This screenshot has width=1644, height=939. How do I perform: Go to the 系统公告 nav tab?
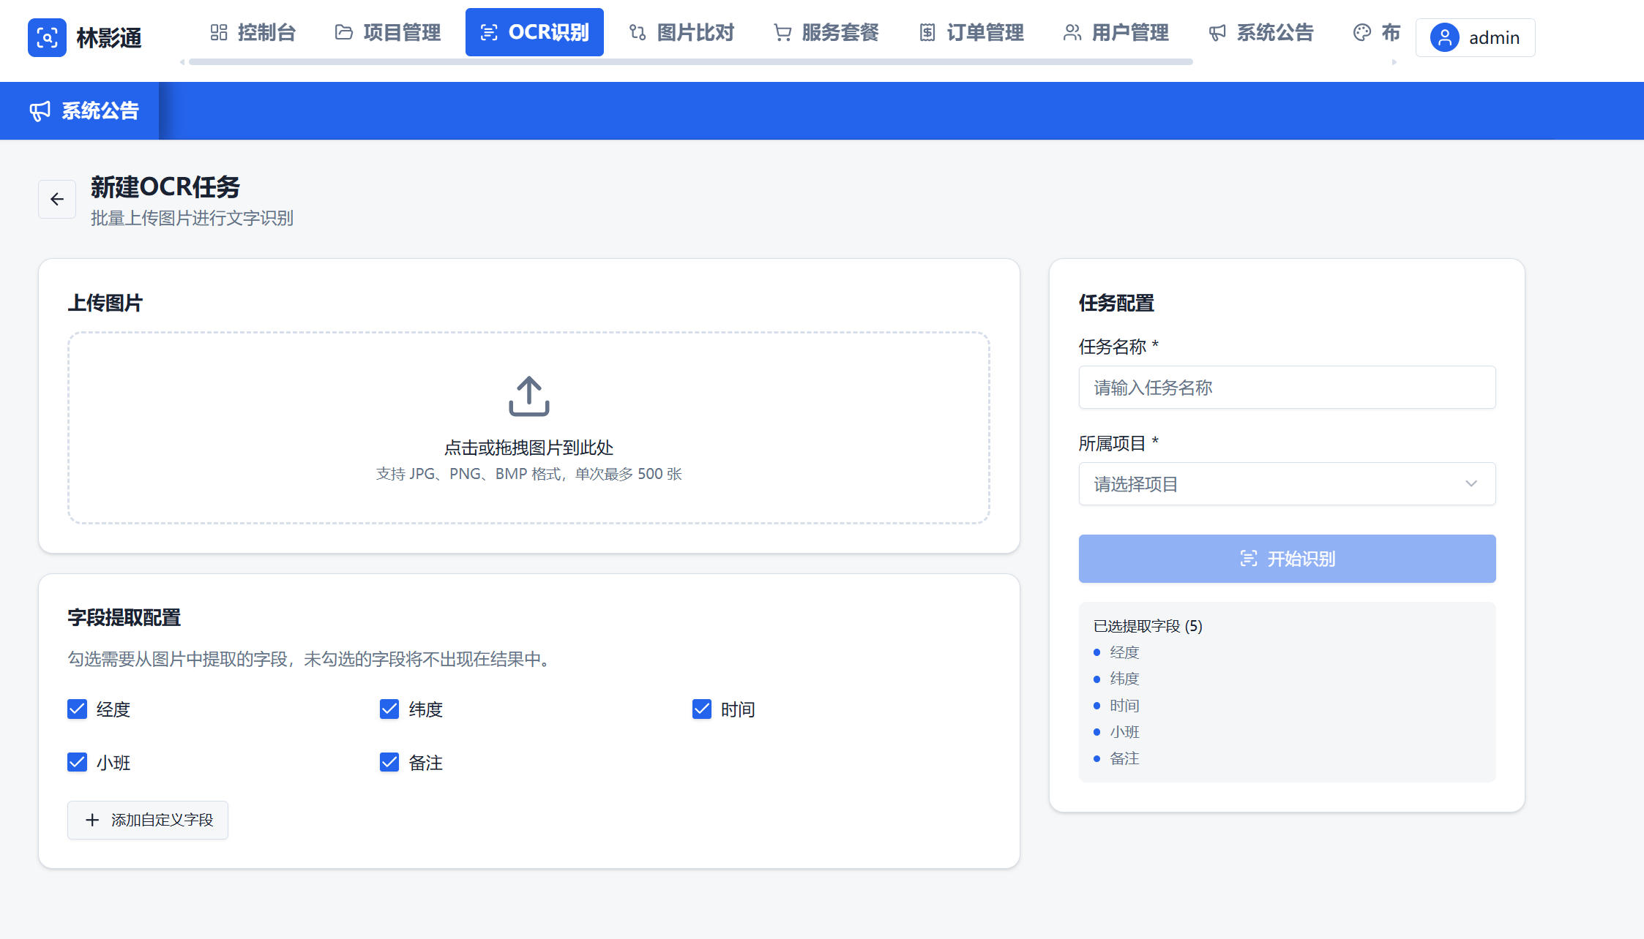pyautogui.click(x=1261, y=32)
